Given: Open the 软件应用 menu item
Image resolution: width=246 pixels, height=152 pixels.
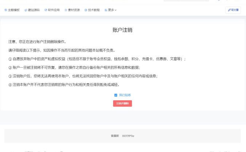Looking at the screenshot, I should (52, 10).
